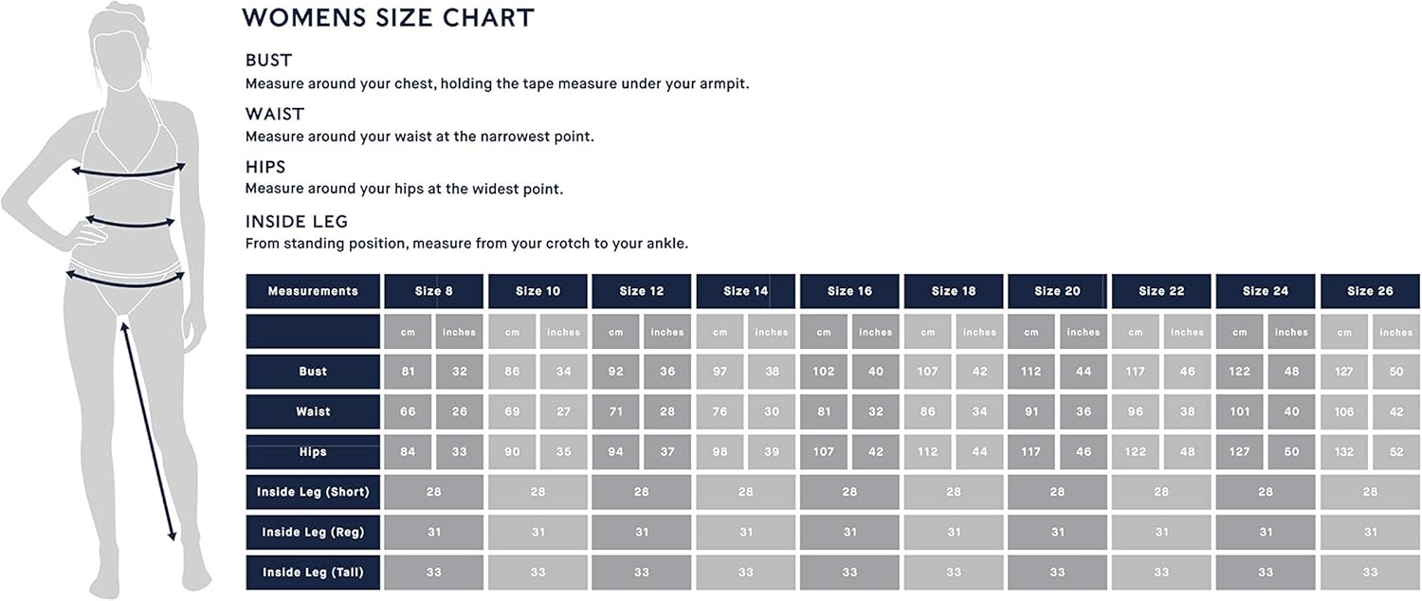The image size is (1422, 601).
Task: Select the Size 16 column header
Action: pos(849,291)
